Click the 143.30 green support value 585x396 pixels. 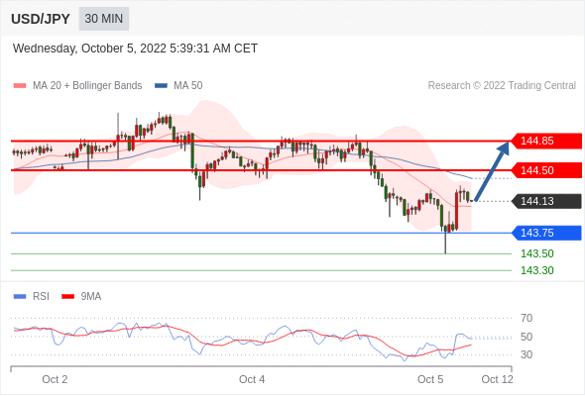click(x=536, y=270)
